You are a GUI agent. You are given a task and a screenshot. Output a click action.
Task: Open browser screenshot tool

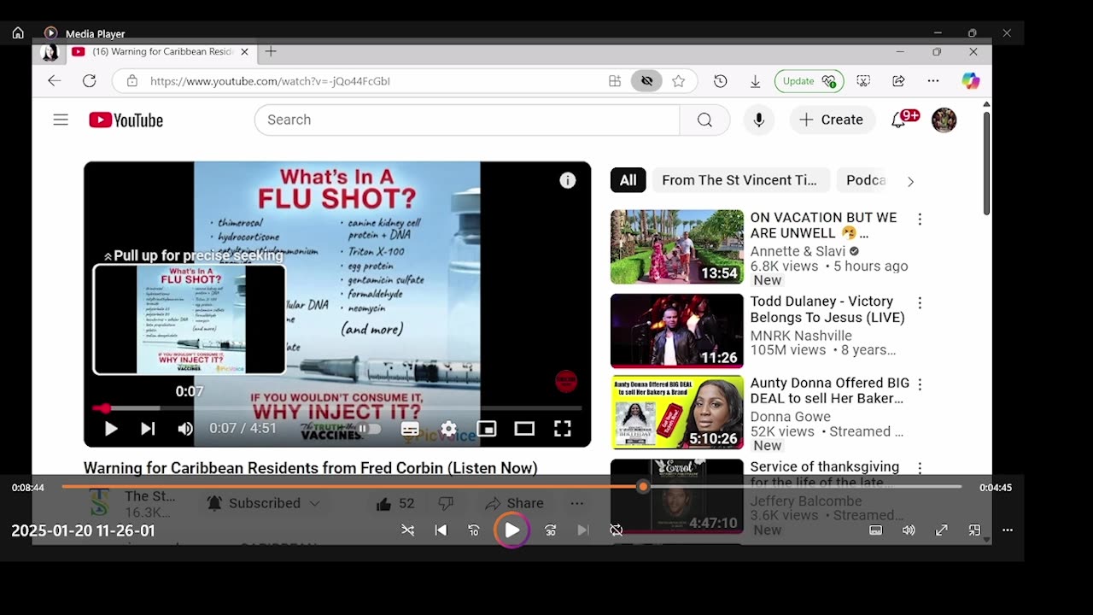863,81
